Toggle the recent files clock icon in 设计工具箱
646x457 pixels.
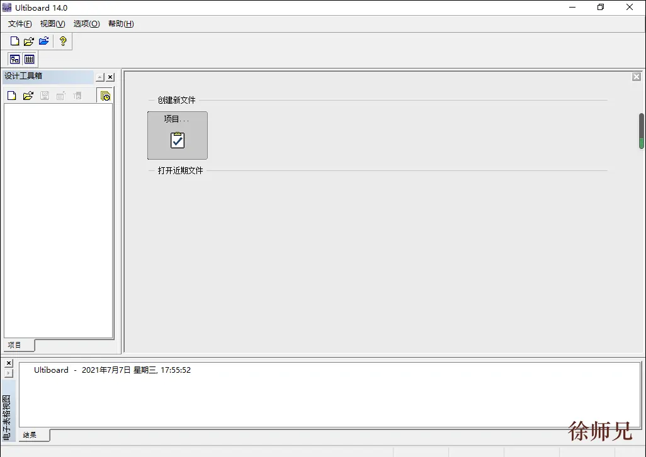tap(105, 96)
